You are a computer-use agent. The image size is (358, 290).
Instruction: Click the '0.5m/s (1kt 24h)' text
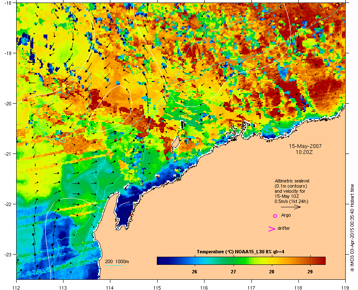[x=292, y=202]
